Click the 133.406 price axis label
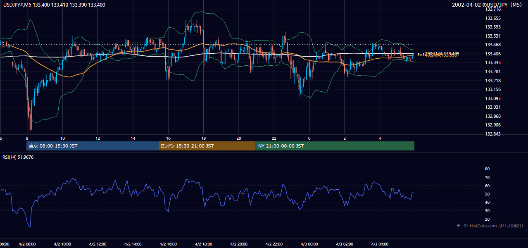528x248 pixels. [493, 54]
